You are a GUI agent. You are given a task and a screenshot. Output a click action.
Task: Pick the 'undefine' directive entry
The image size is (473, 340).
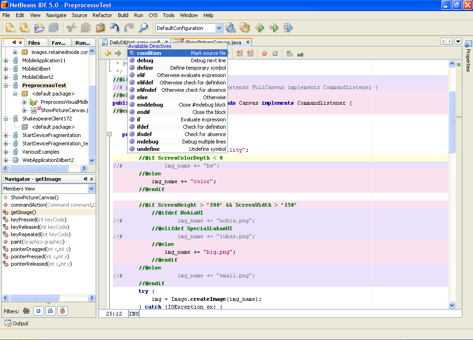(178, 149)
